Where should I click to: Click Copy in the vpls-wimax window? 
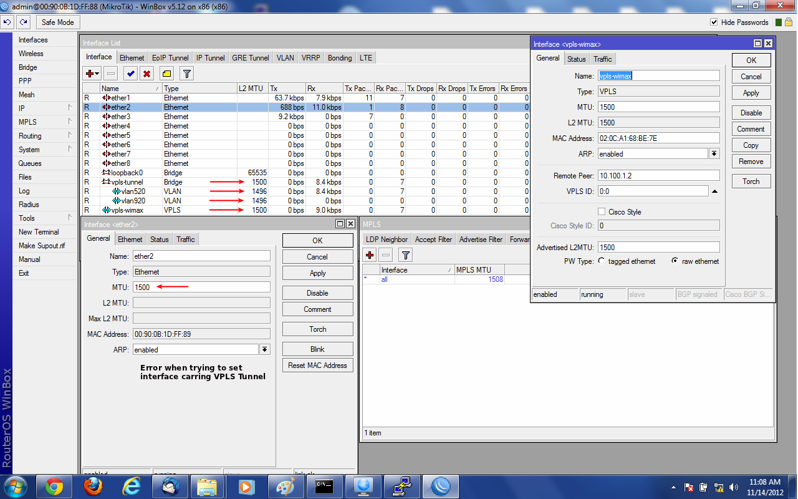click(751, 145)
